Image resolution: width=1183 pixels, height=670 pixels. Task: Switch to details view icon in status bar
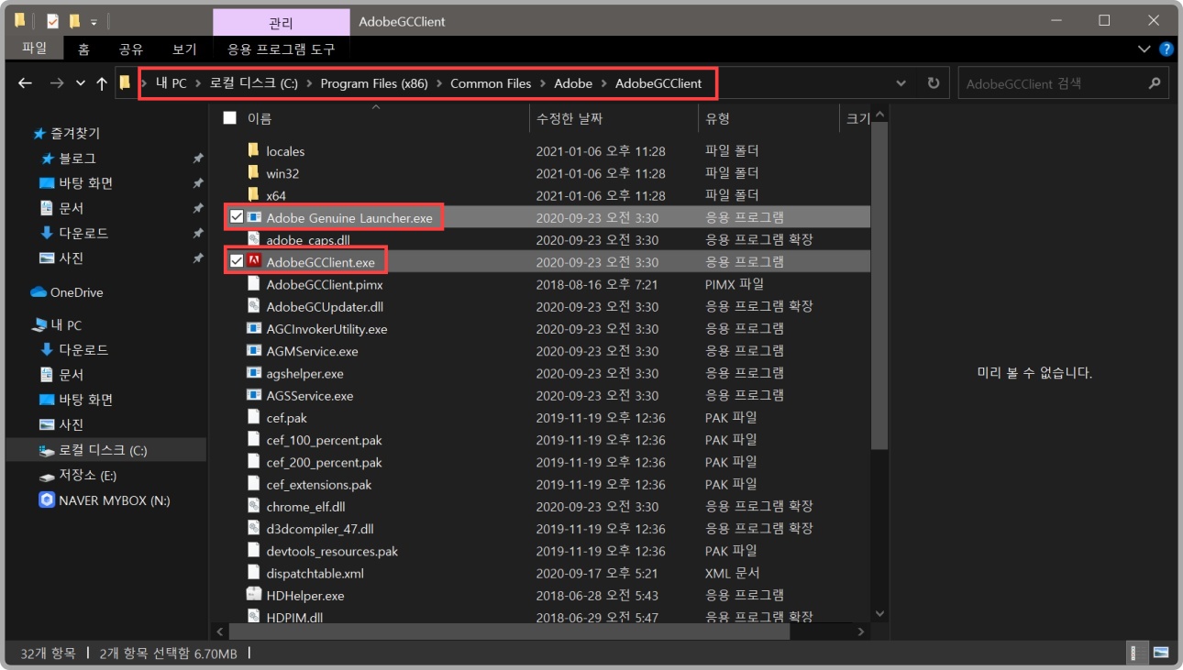point(1137,654)
